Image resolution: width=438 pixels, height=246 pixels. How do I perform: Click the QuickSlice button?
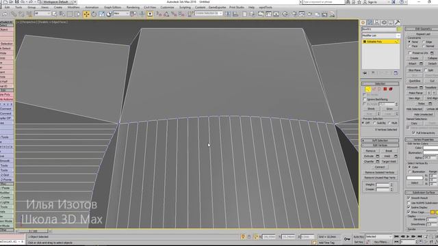click(x=415, y=81)
